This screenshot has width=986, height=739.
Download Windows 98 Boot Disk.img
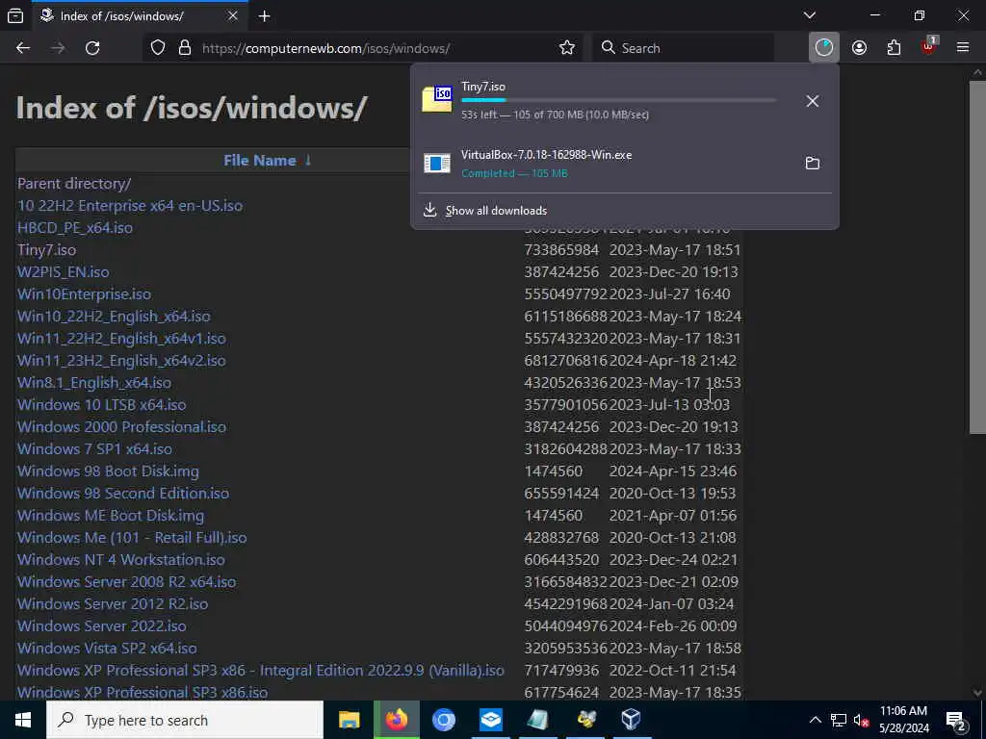[x=108, y=471]
